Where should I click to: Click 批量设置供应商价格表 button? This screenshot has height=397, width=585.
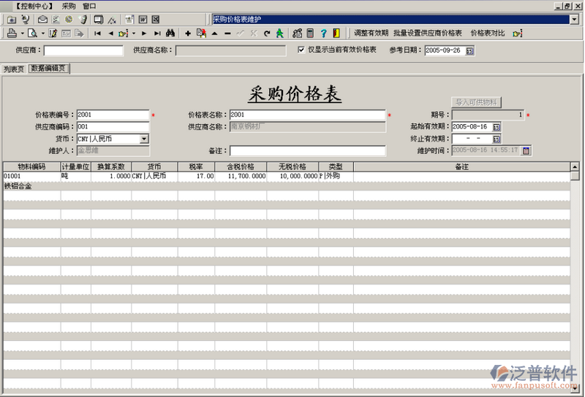(427, 34)
